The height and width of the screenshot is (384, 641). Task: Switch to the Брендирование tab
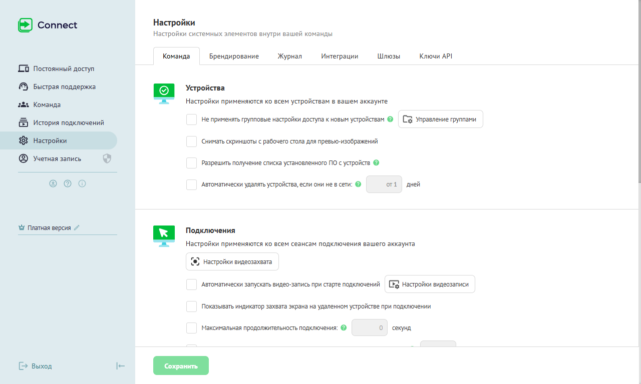(234, 56)
